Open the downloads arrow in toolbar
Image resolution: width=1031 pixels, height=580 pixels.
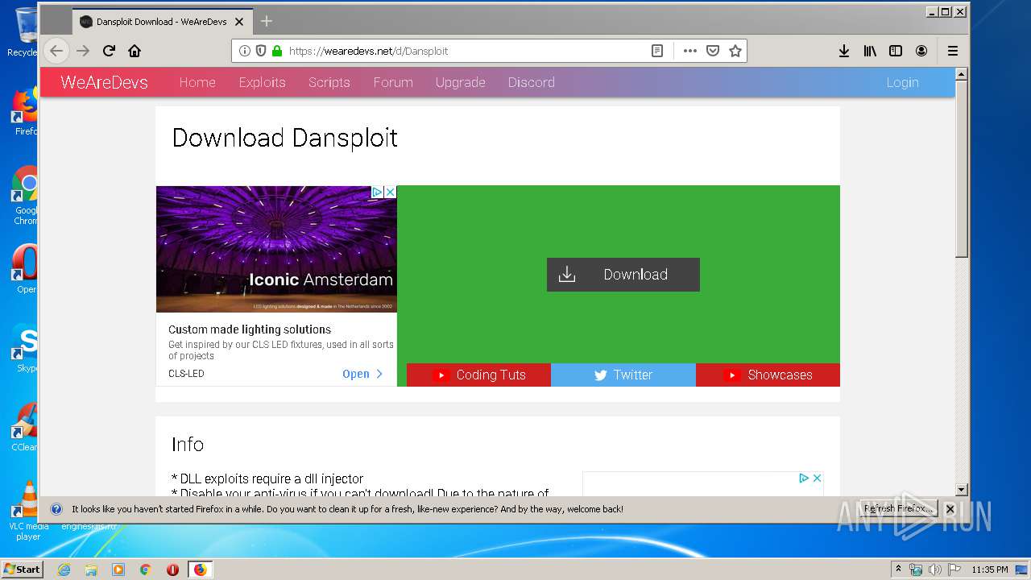pyautogui.click(x=844, y=51)
